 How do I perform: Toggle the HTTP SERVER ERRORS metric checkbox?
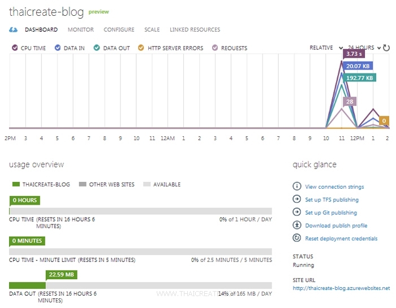click(141, 47)
